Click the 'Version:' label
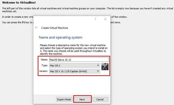The height and width of the screenshot is (105, 174). 43,71
